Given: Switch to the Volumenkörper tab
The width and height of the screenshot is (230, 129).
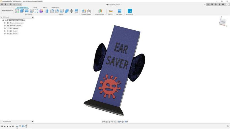Looking at the screenshot, I should [x=22, y=7].
